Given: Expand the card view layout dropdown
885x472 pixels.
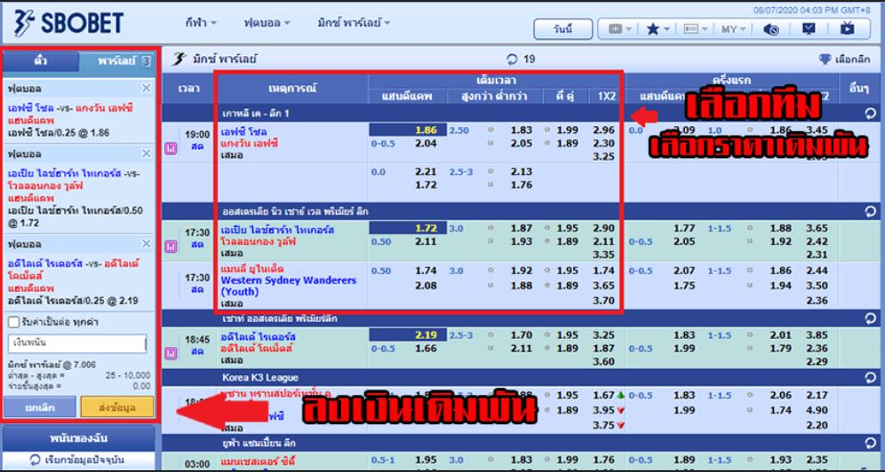Looking at the screenshot, I should pos(696,28).
